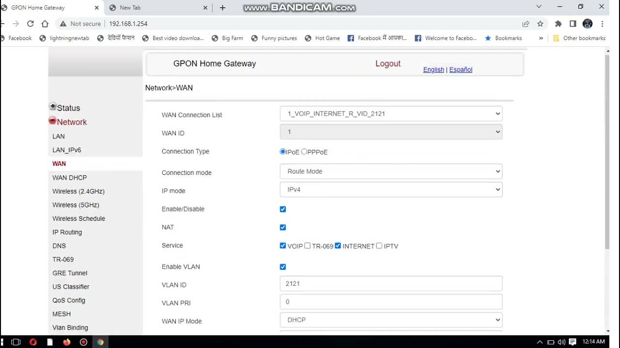Open the tab search chevron
This screenshot has width=620, height=348.
(x=539, y=7)
